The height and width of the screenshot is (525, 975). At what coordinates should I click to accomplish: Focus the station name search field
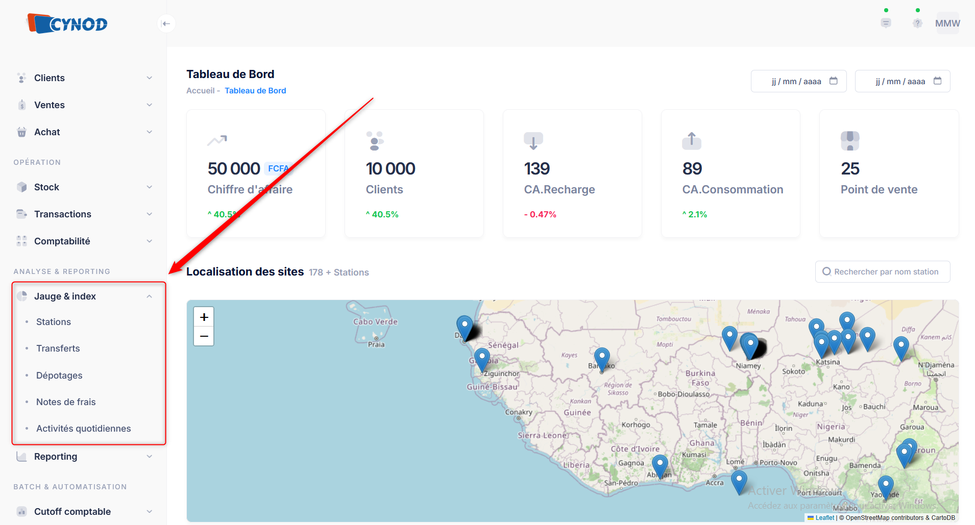(886, 272)
